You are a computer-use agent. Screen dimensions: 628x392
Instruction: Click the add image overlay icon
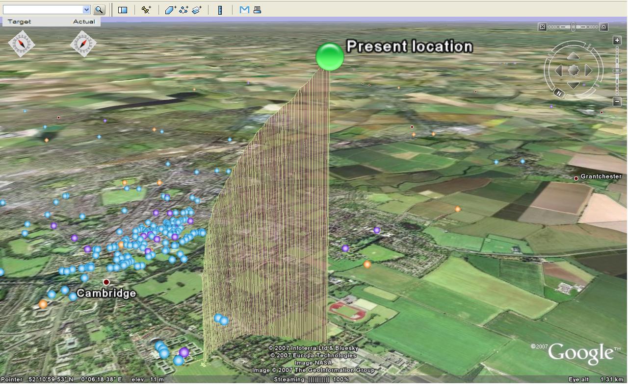coord(197,9)
